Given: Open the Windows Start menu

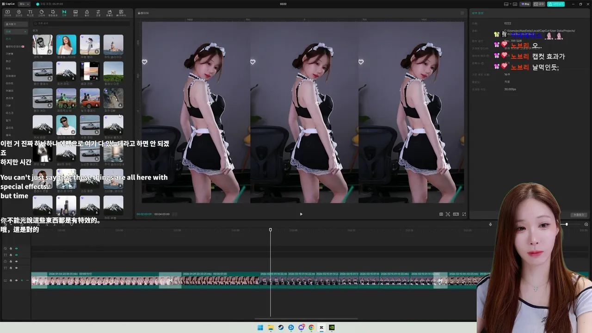Looking at the screenshot, I should pyautogui.click(x=260, y=327).
